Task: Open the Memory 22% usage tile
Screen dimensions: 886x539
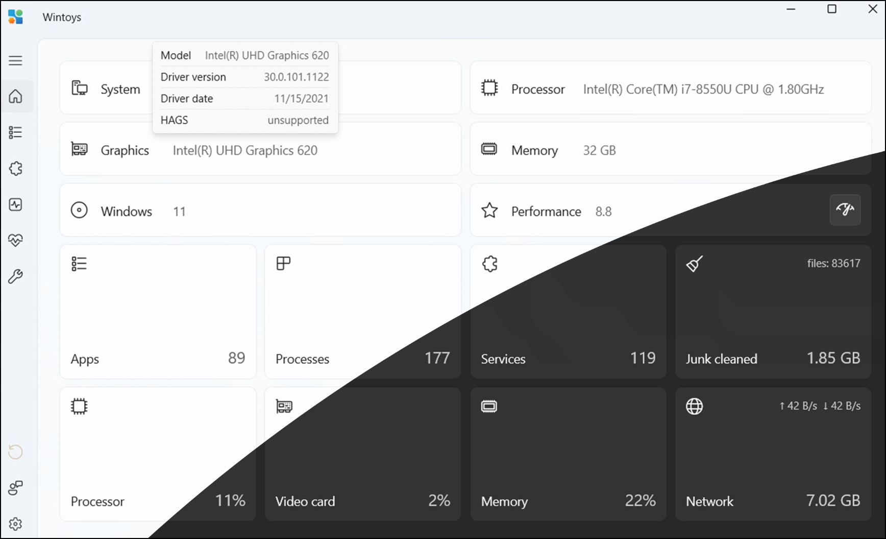Action: coord(568,454)
